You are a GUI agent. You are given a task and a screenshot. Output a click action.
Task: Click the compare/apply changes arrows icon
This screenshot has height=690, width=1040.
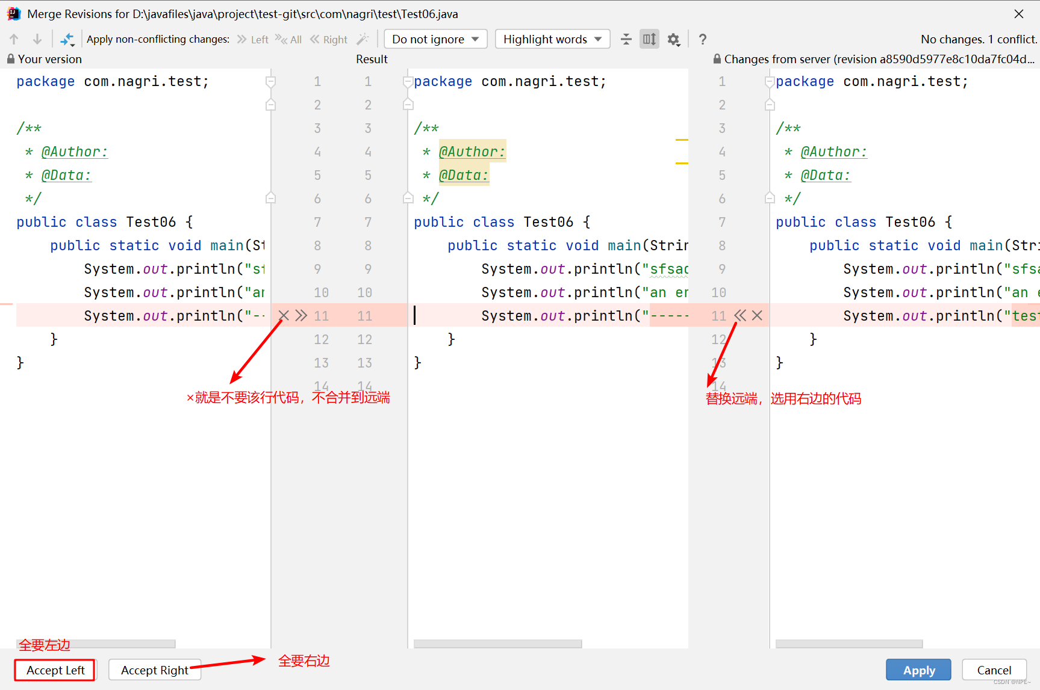[x=67, y=39]
